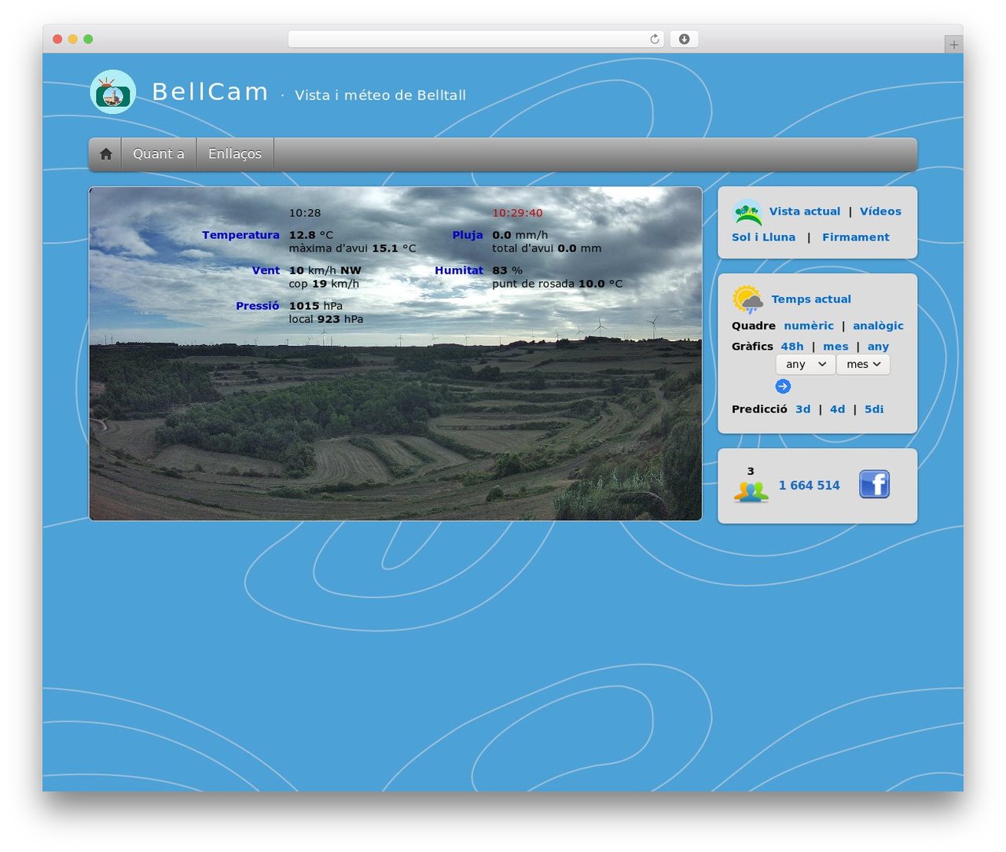Open the 5di Predicció forecast link
This screenshot has width=1006, height=852.
click(874, 409)
